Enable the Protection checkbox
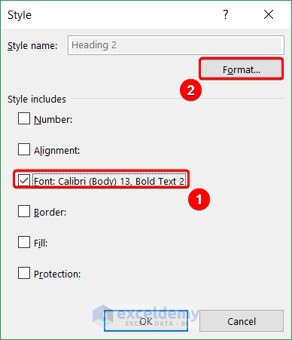 [24, 273]
